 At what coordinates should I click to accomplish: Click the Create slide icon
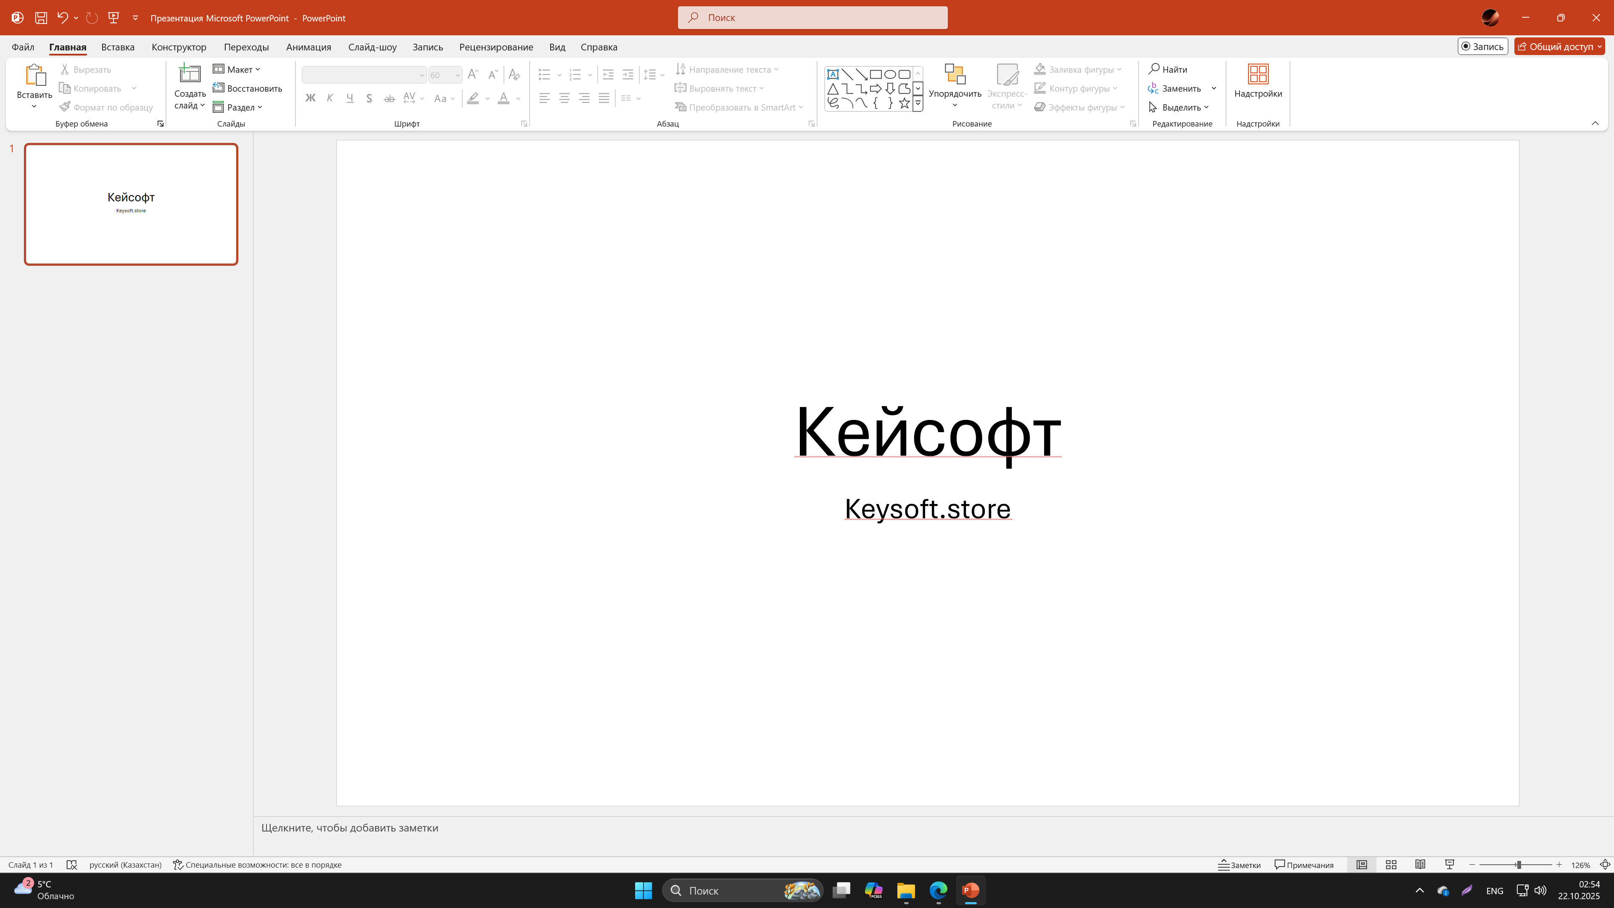189,74
